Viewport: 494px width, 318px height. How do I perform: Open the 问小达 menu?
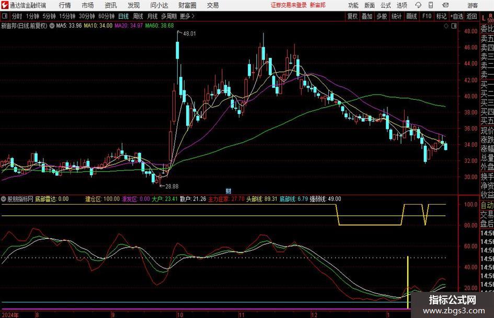(x=159, y=5)
